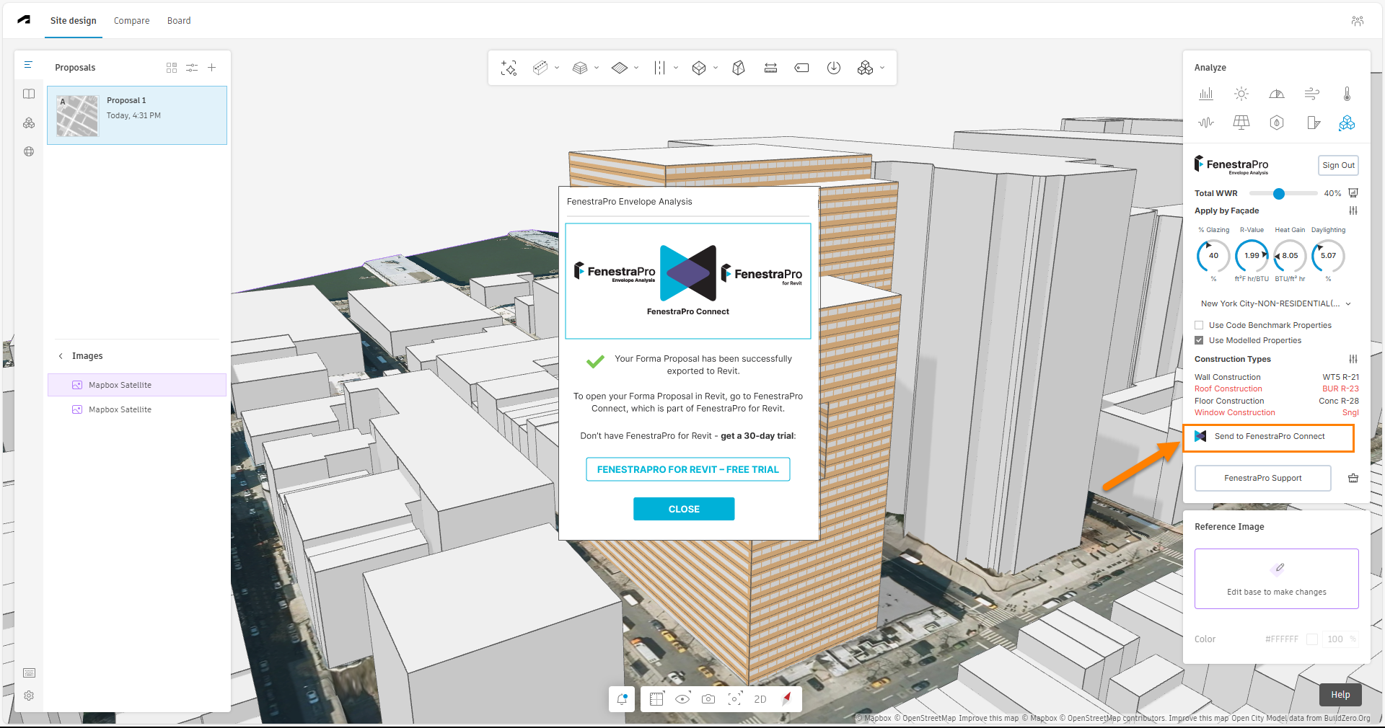
Task: Open the Board tab
Action: 179,21
